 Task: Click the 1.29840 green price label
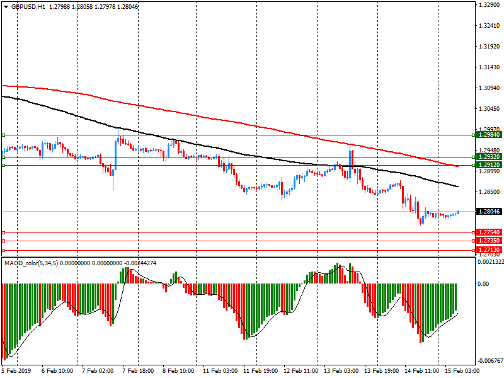point(489,135)
